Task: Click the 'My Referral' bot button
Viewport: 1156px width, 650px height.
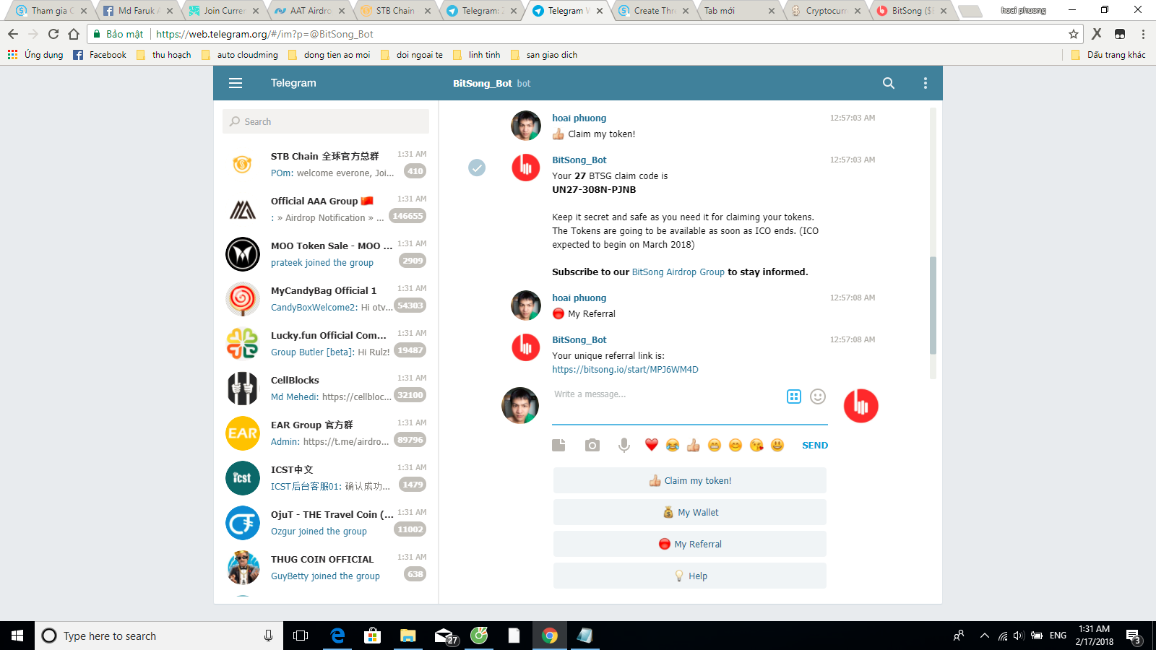Action: point(690,544)
